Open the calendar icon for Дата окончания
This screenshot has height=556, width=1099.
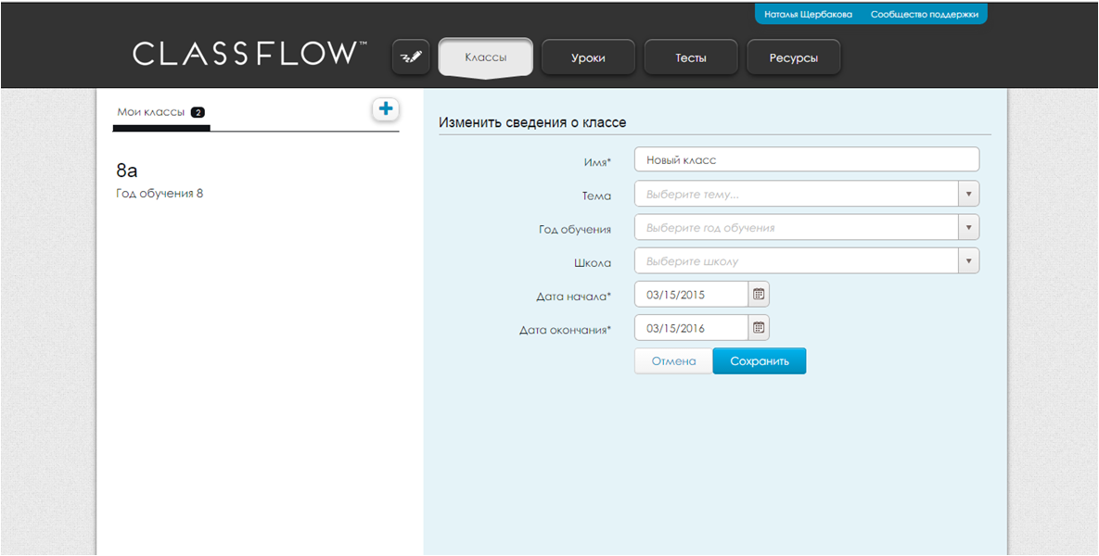(x=757, y=327)
